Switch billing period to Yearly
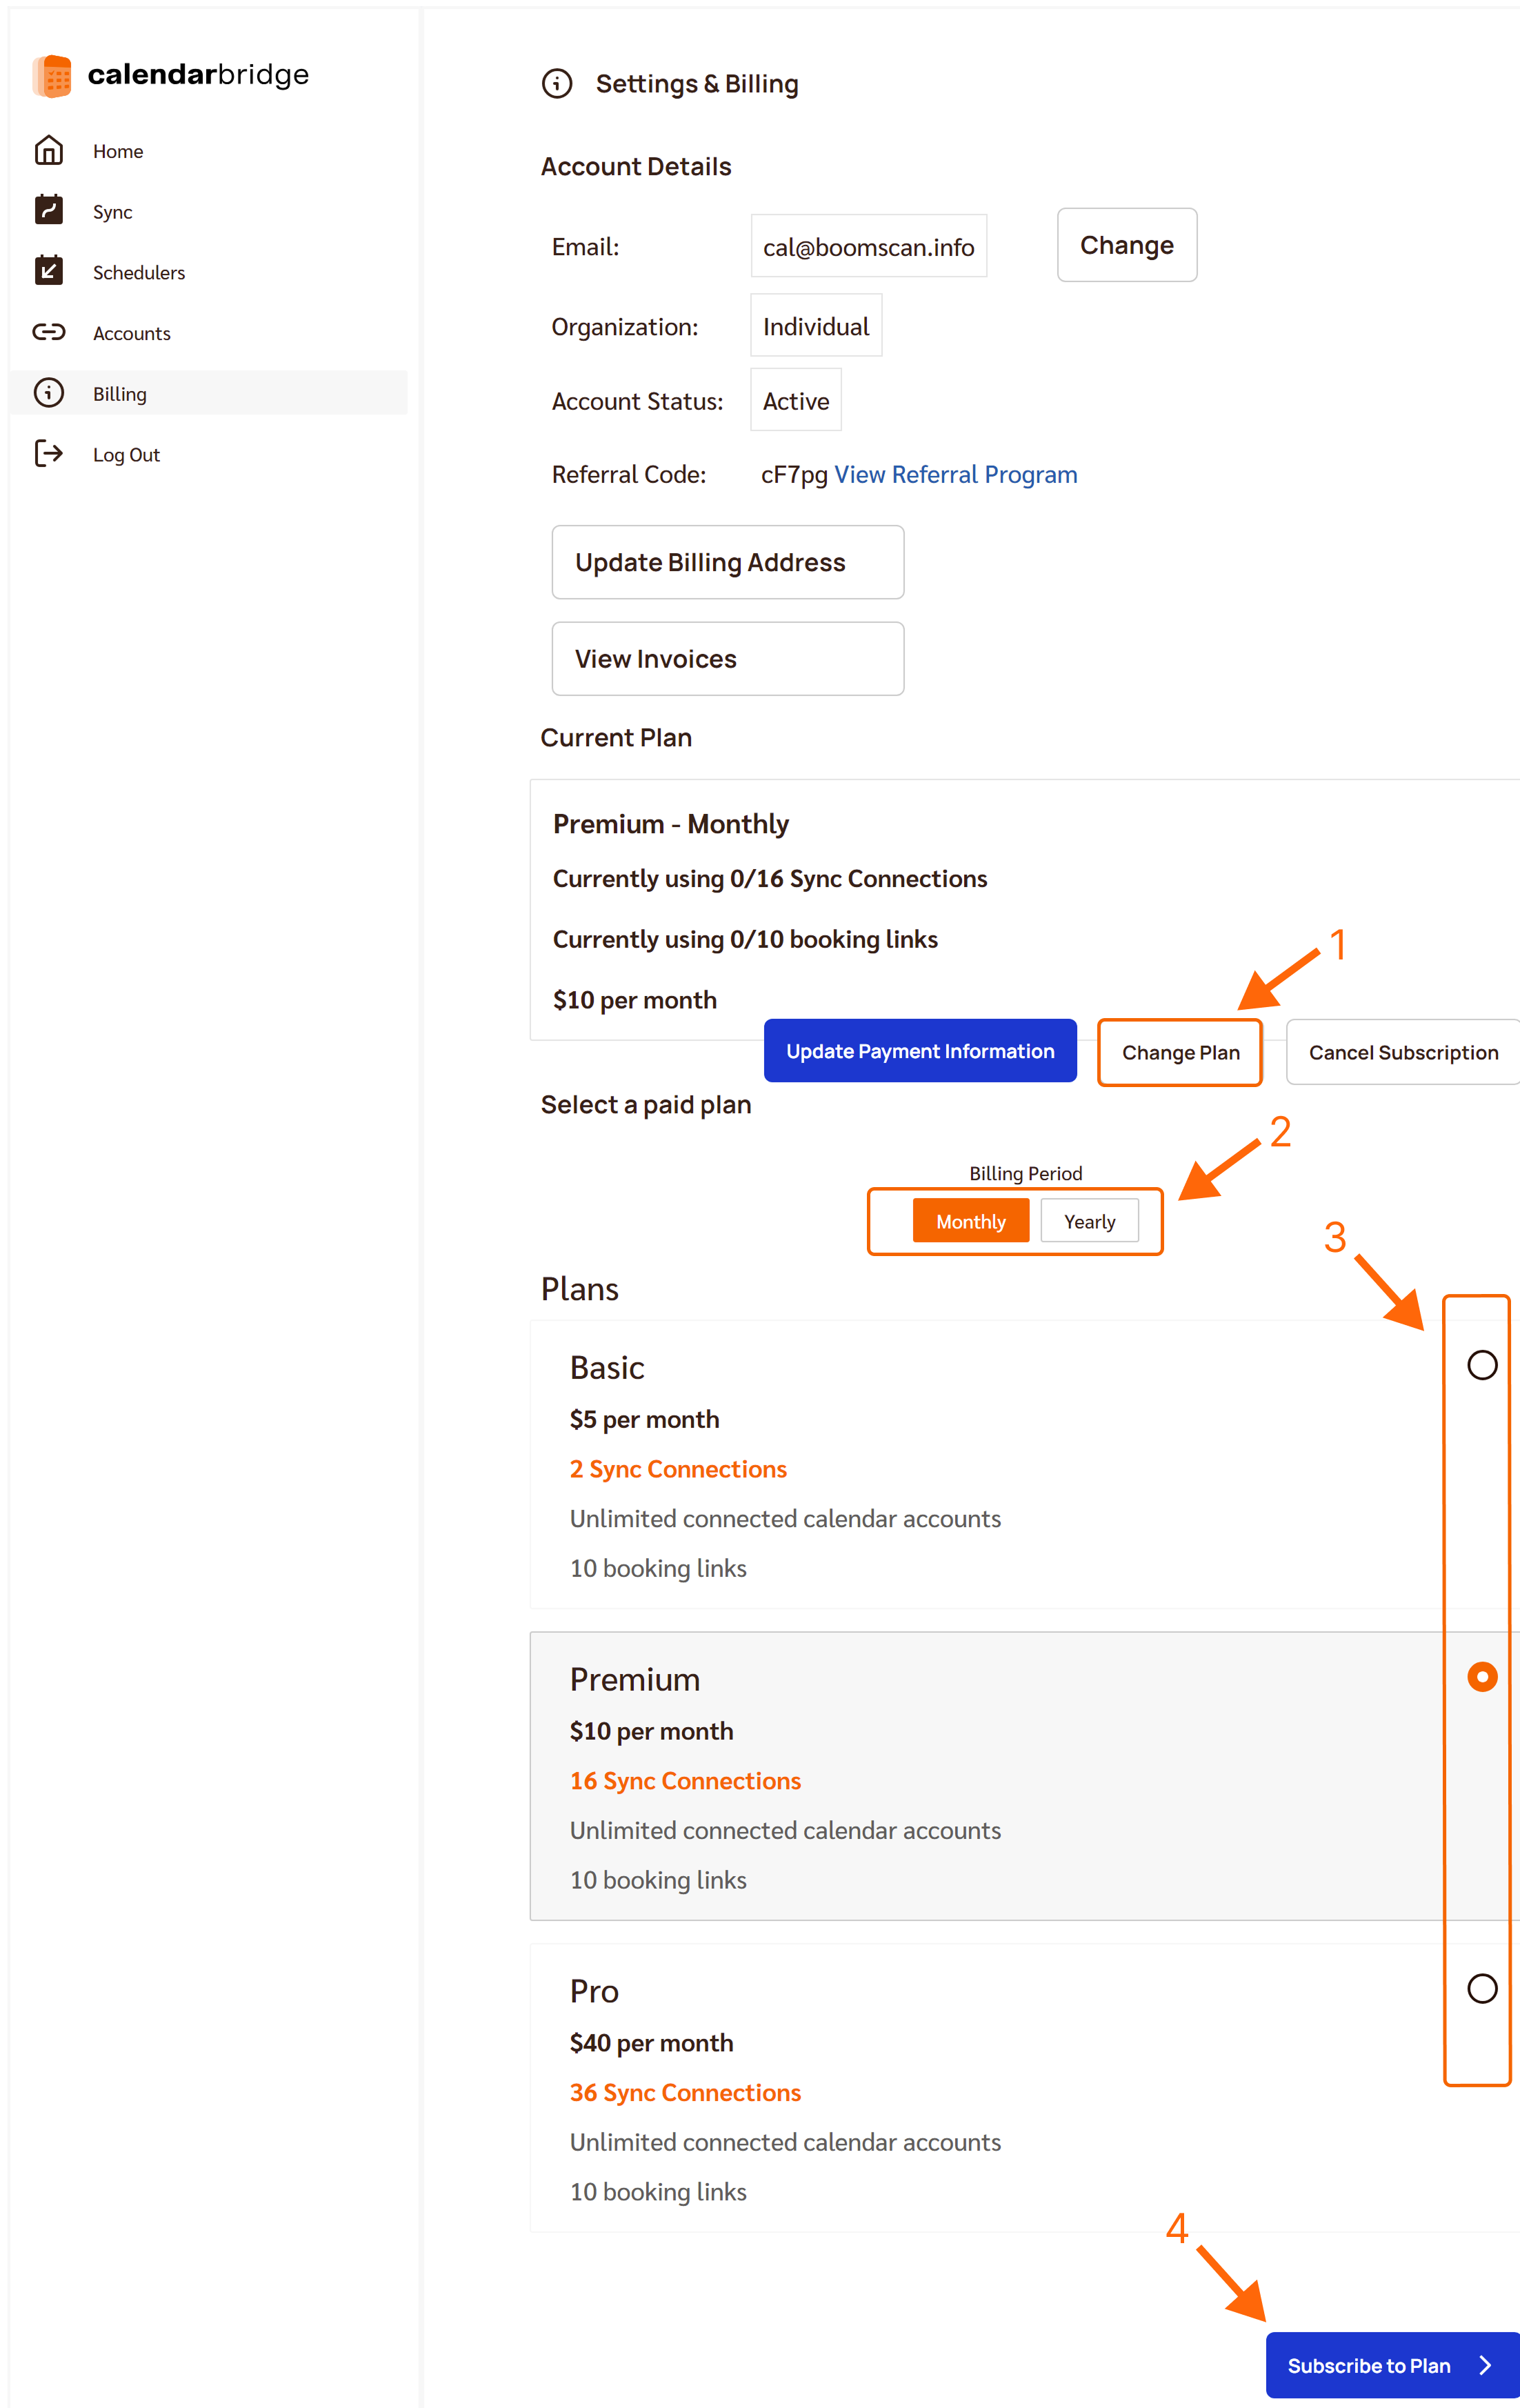This screenshot has height=2408, width=1520. 1090,1221
